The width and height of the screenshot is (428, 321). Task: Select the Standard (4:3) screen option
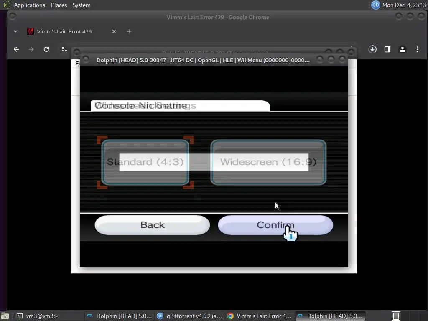tap(145, 162)
